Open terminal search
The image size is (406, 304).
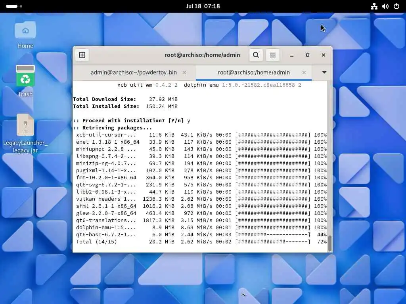tap(256, 55)
